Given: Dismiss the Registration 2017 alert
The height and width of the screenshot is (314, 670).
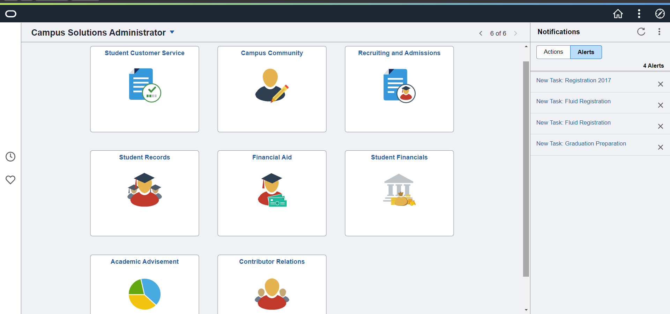Looking at the screenshot, I should 661,84.
